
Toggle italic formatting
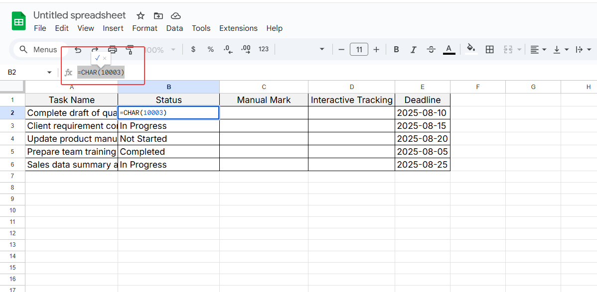click(x=413, y=49)
